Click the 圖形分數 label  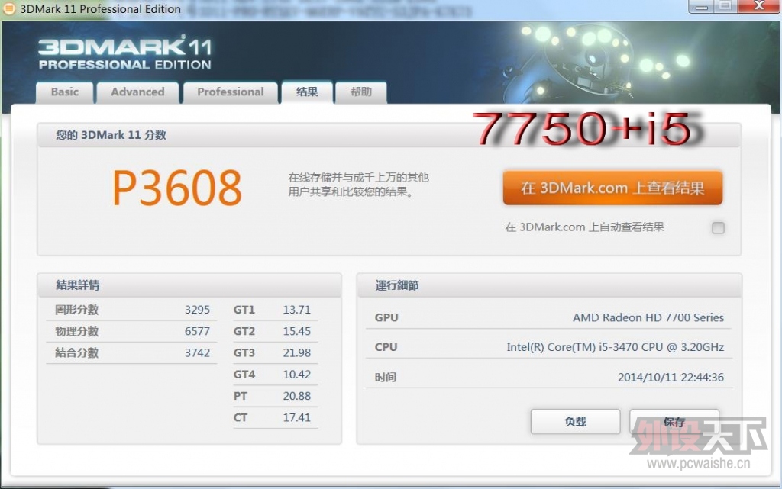click(77, 310)
